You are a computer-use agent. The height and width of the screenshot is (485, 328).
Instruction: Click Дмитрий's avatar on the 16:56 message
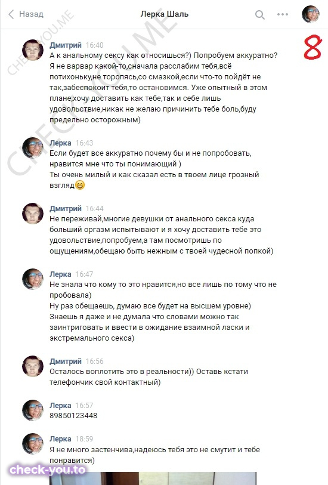tap(33, 366)
